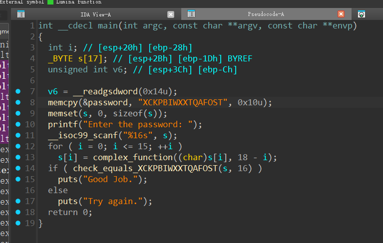Toggle breakpoint dot on line 19
The image size is (383, 243).
pyautogui.click(x=18, y=223)
